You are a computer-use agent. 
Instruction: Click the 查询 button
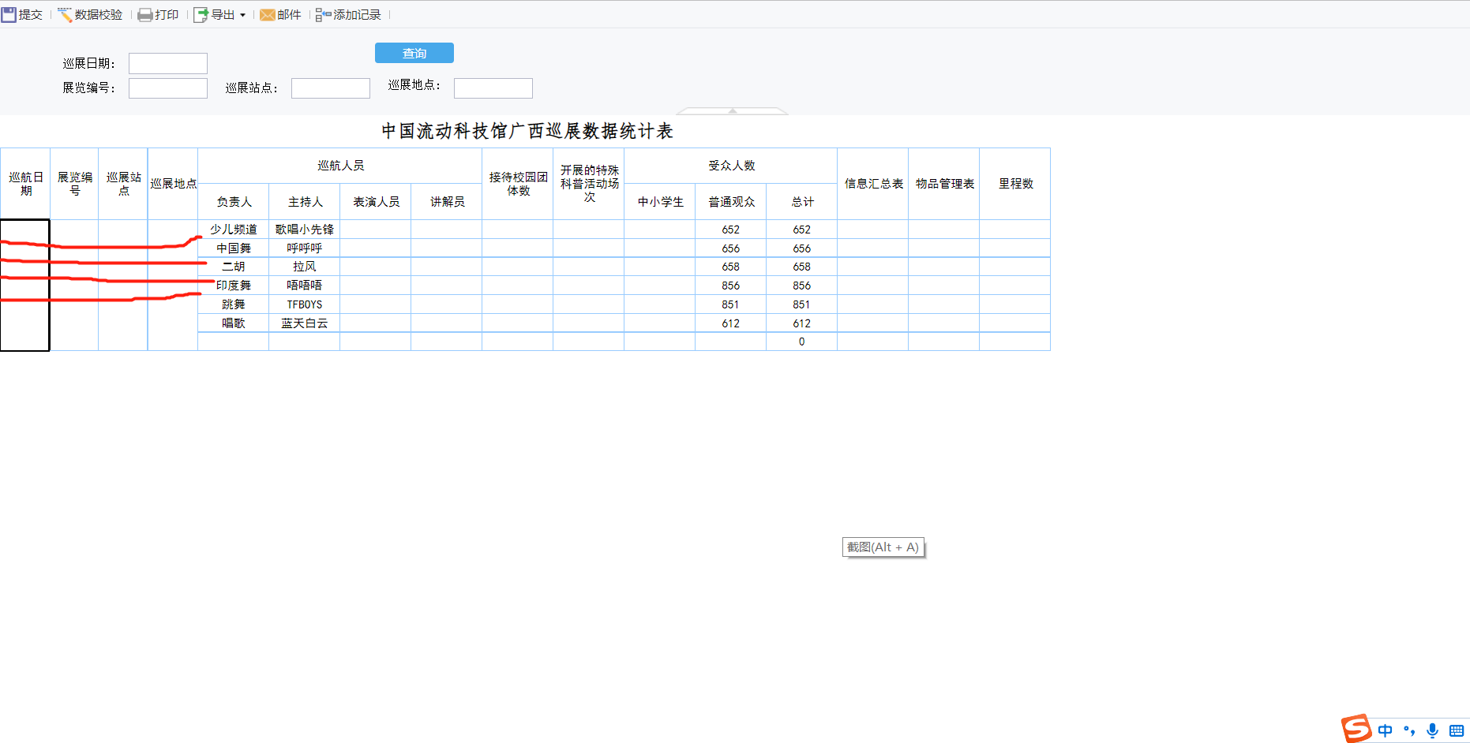pyautogui.click(x=414, y=53)
